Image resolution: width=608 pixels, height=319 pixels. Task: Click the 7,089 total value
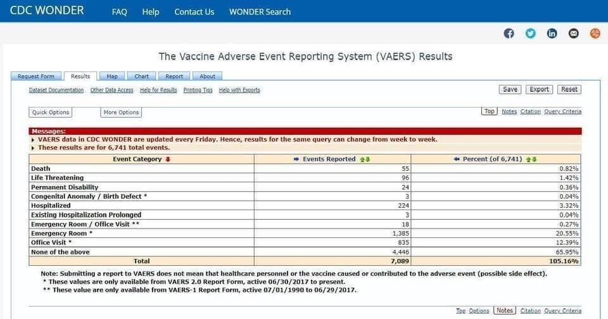400,261
